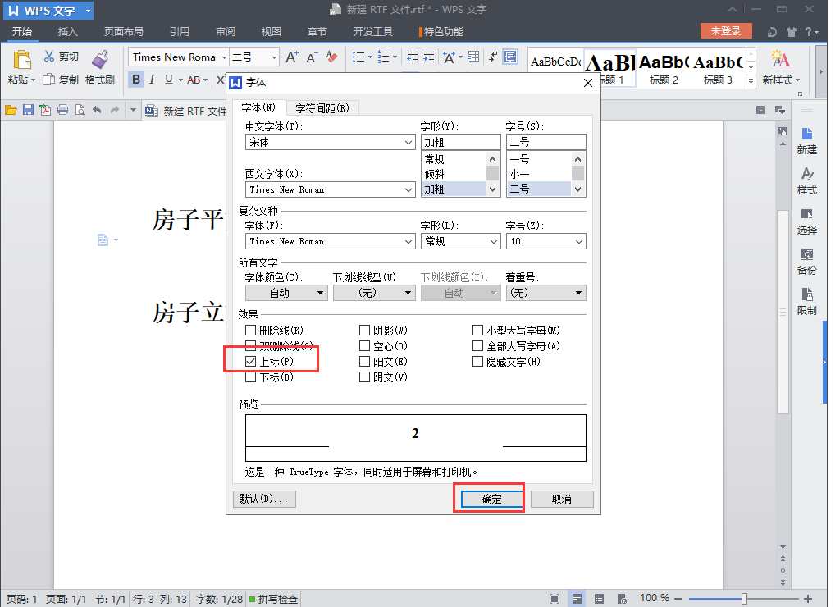Open the 样式 sidebar panel

click(x=807, y=181)
